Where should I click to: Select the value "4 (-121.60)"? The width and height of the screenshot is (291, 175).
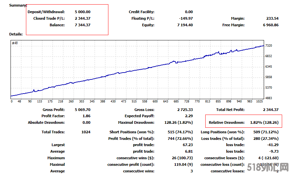click(x=268, y=158)
